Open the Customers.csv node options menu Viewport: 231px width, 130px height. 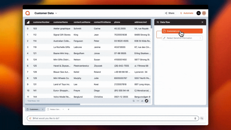coord(200,31)
